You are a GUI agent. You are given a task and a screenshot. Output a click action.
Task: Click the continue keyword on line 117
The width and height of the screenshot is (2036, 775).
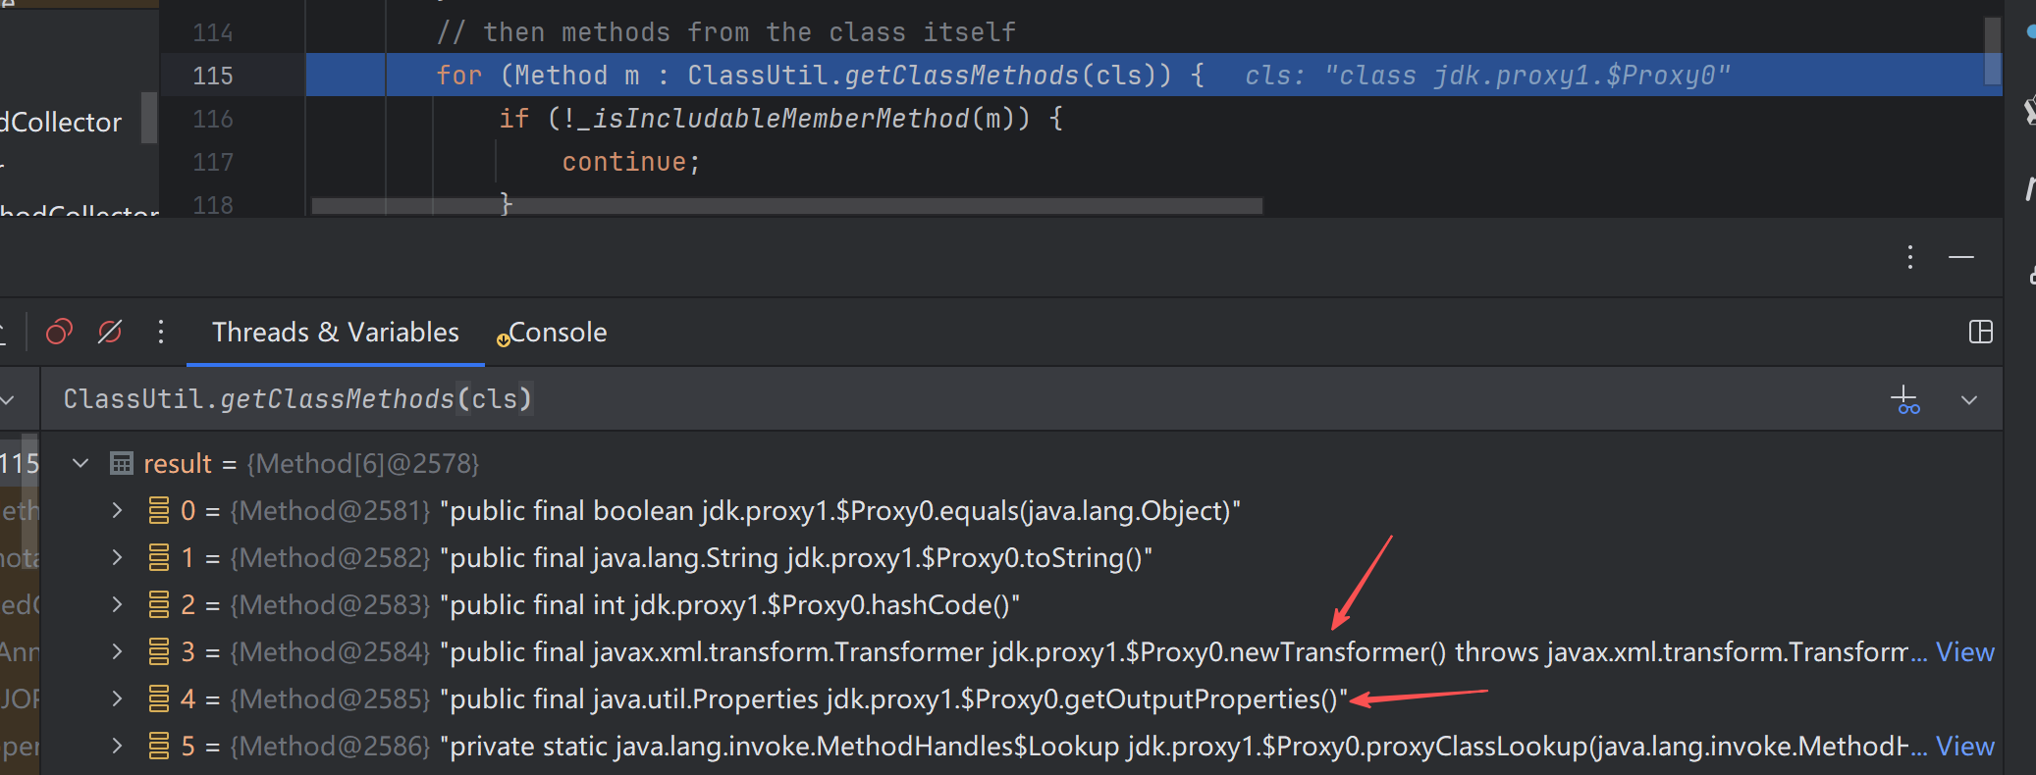click(623, 162)
